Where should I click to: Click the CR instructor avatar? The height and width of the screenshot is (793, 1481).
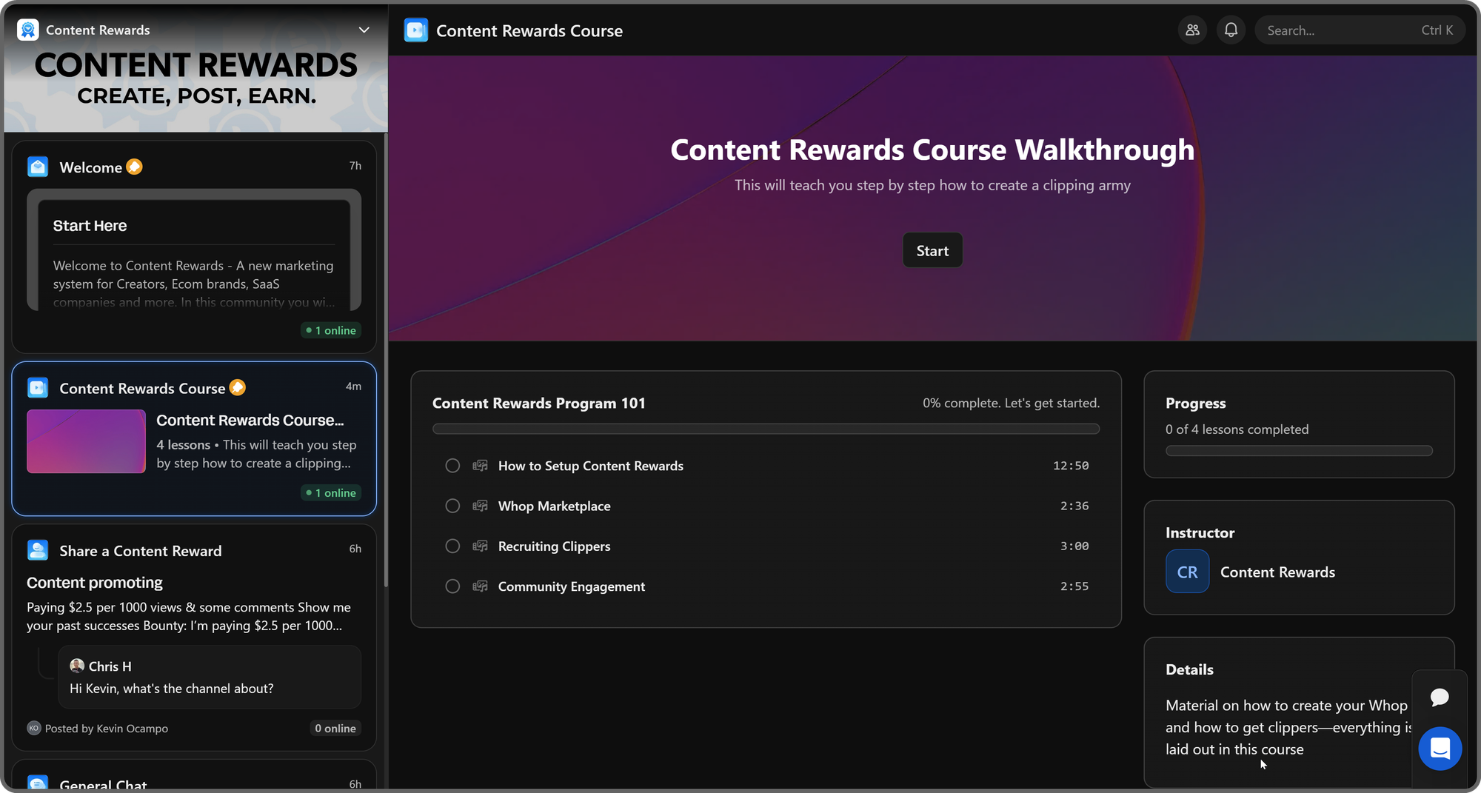[x=1187, y=572]
